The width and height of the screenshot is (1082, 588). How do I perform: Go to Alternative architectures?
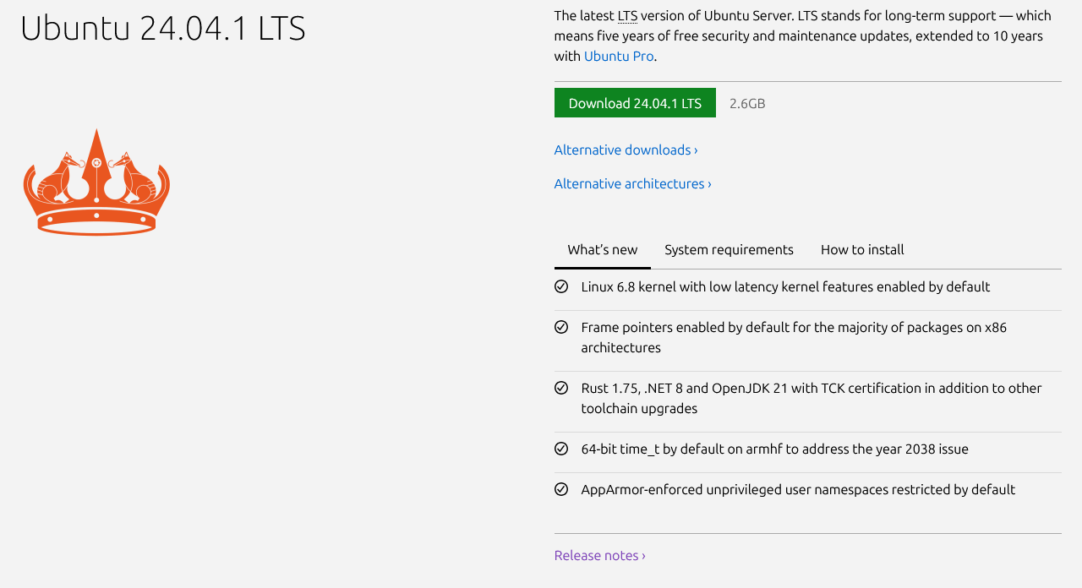point(632,183)
